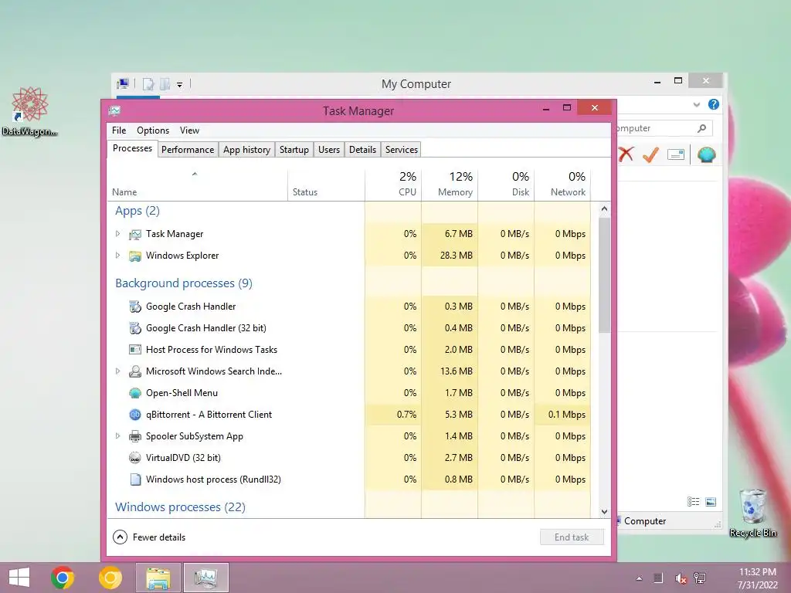The width and height of the screenshot is (791, 593).
Task: Click the scroll down arrow in process list
Action: click(604, 512)
